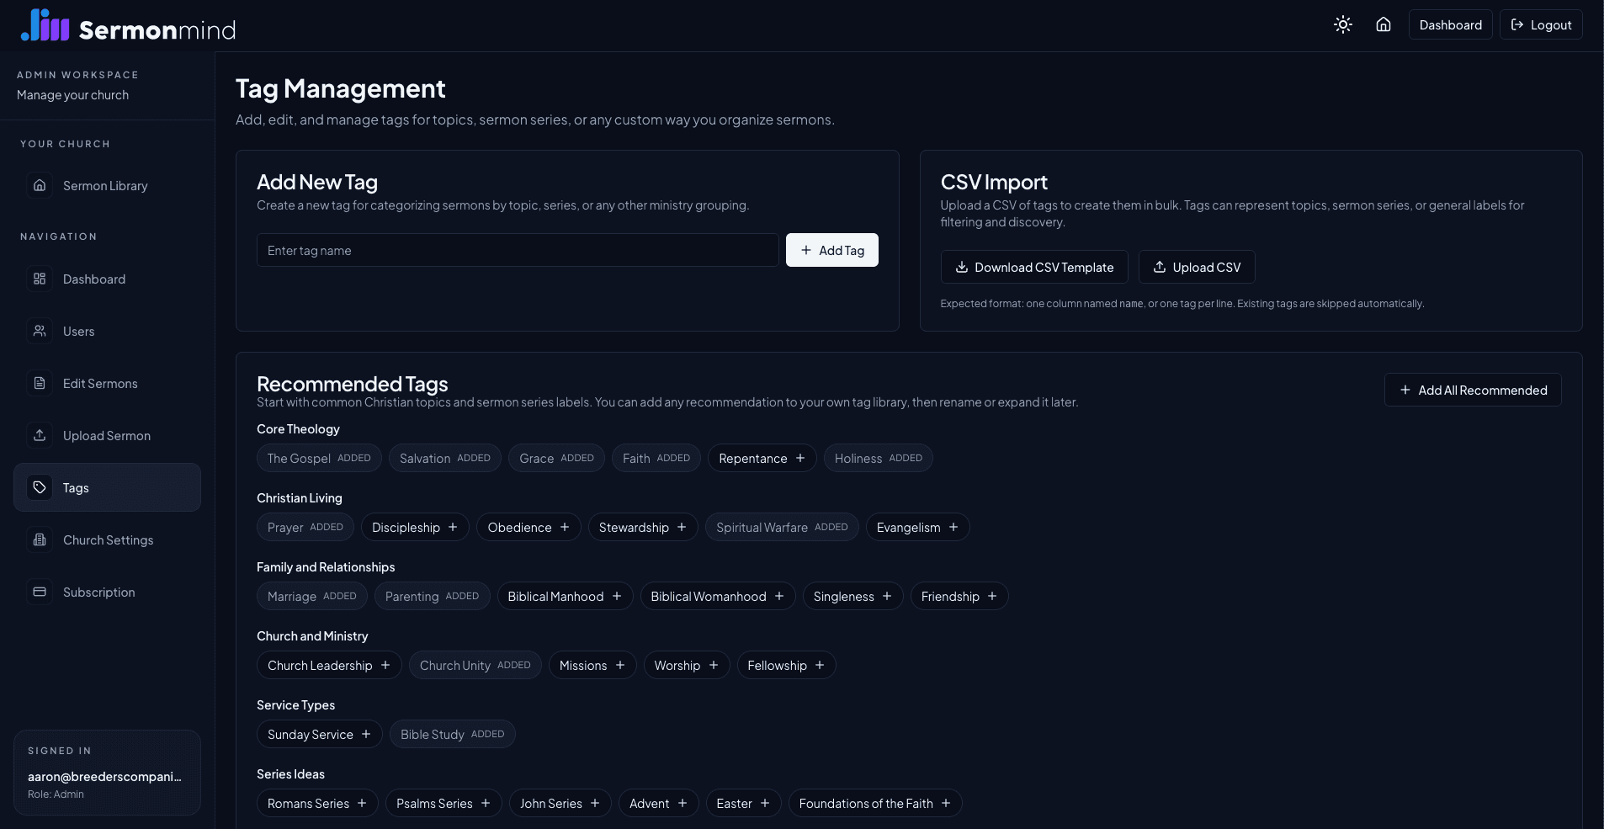Open the Users page label
This screenshot has width=1604, height=829.
tap(79, 331)
